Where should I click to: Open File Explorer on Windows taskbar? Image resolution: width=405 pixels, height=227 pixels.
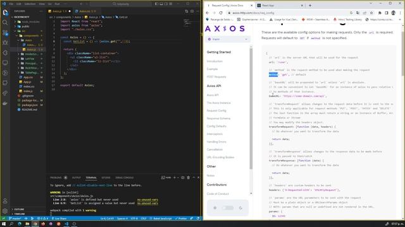pyautogui.click(x=27, y=224)
